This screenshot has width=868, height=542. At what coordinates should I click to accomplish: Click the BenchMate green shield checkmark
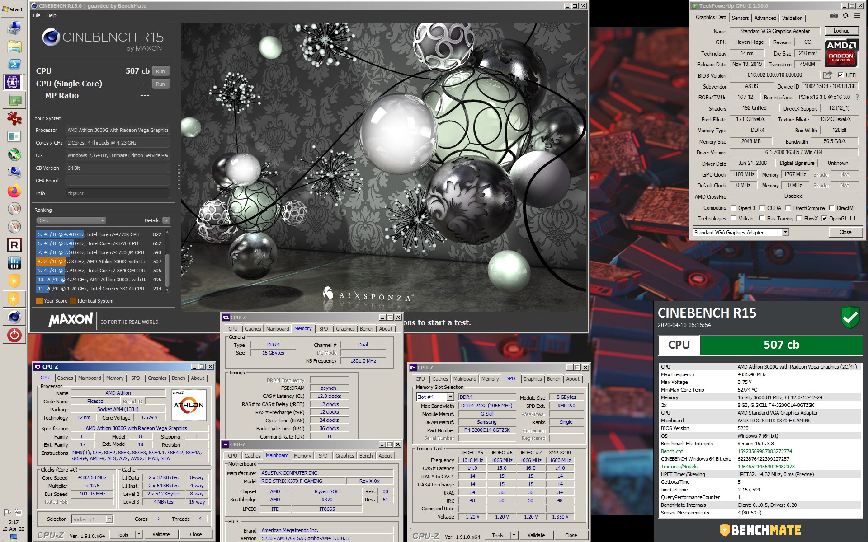coord(850,318)
